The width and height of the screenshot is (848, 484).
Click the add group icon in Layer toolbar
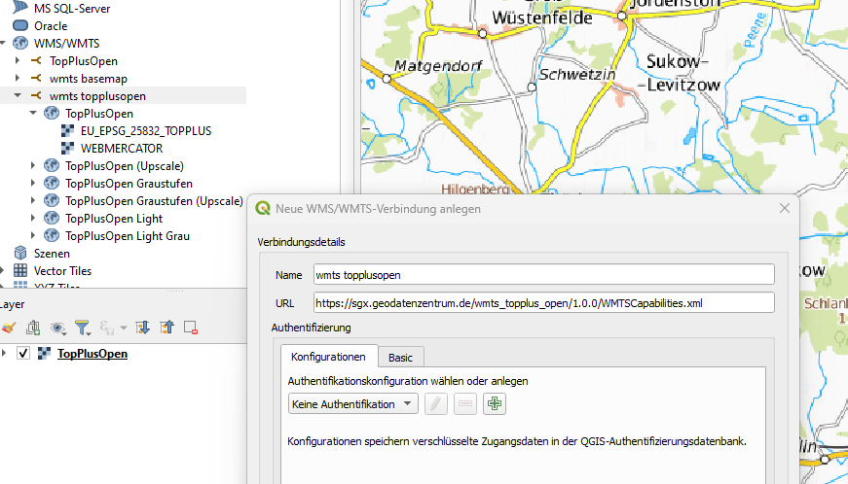click(x=33, y=328)
